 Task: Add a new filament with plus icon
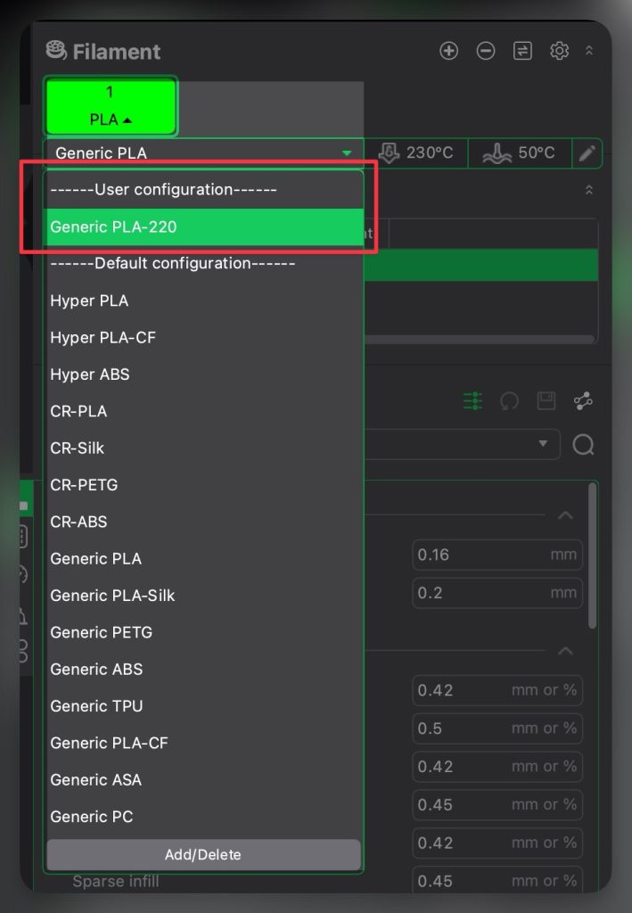[x=449, y=51]
